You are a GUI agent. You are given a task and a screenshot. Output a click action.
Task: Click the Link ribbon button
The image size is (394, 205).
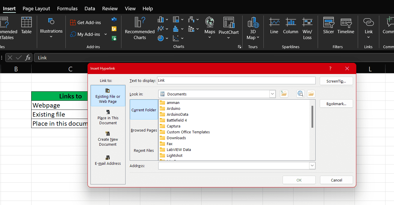369,28
